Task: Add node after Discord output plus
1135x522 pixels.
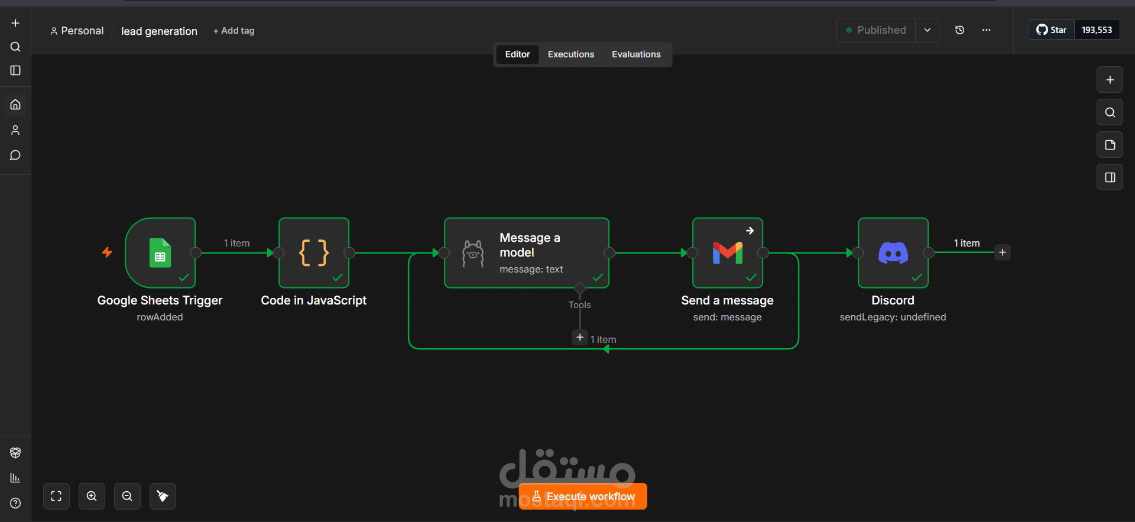Action: tap(1003, 252)
